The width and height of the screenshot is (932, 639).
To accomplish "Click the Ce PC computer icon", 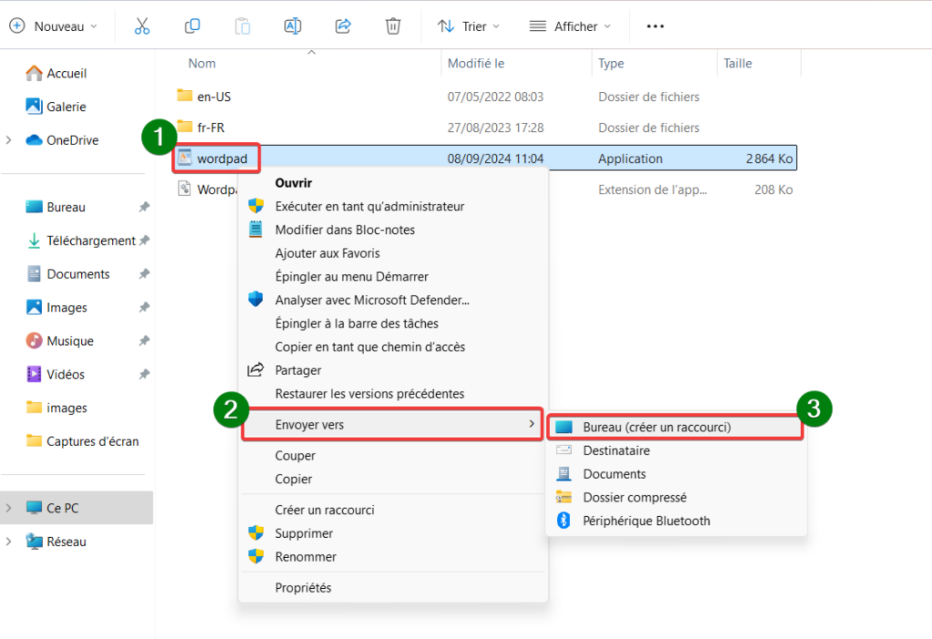I will [x=34, y=508].
